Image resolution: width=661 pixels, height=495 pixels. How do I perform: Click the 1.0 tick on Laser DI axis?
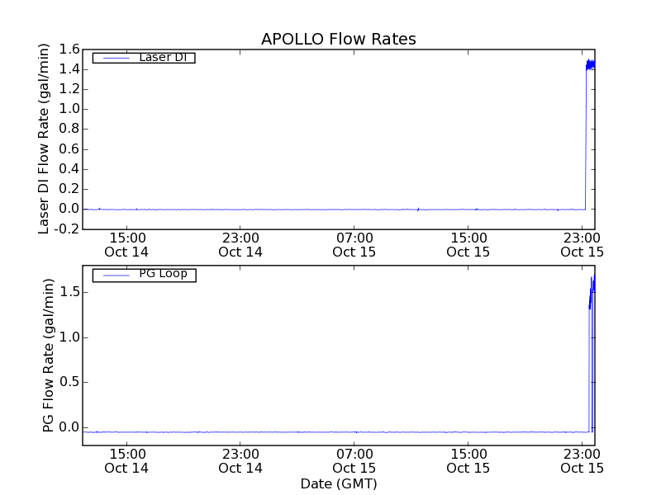[x=69, y=109]
